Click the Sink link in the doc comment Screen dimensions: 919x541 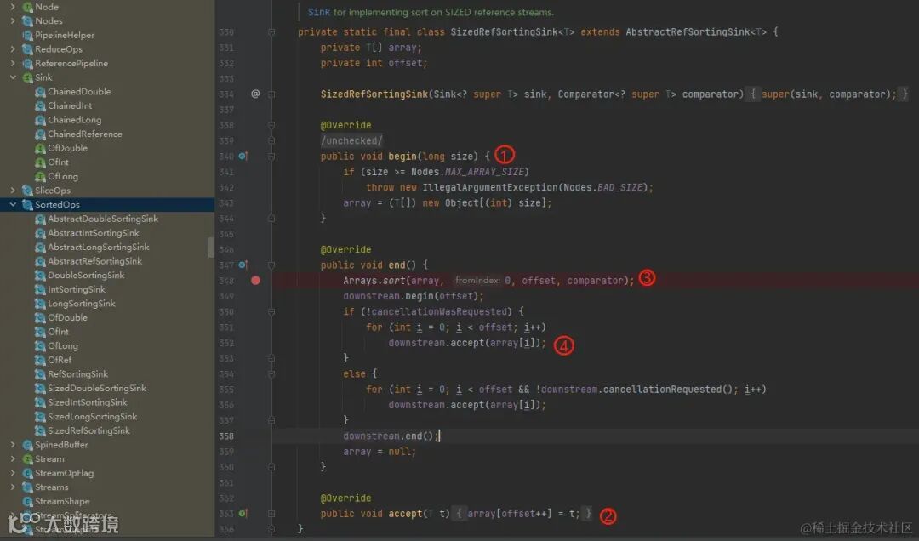[319, 12]
